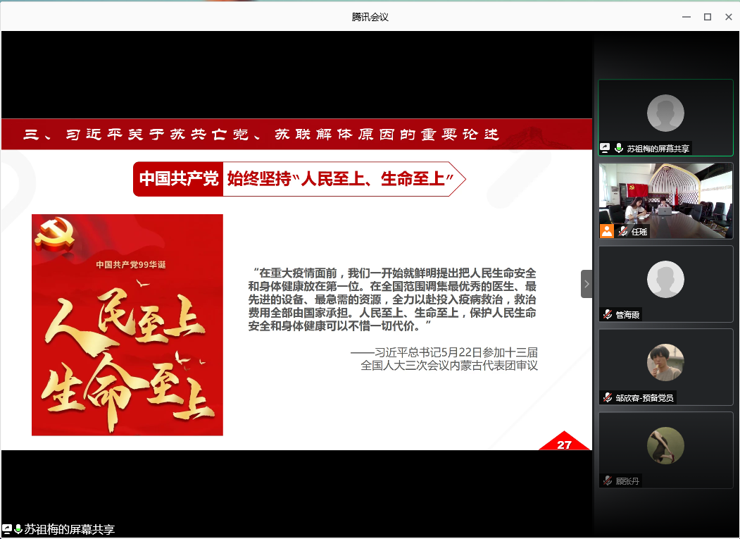Click the muted mic icon beside 管海雨
The width and height of the screenshot is (740, 539).
607,314
